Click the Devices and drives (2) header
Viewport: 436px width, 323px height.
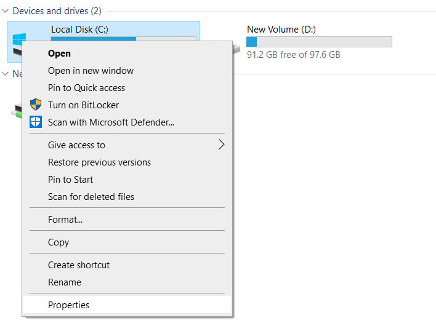57,11
